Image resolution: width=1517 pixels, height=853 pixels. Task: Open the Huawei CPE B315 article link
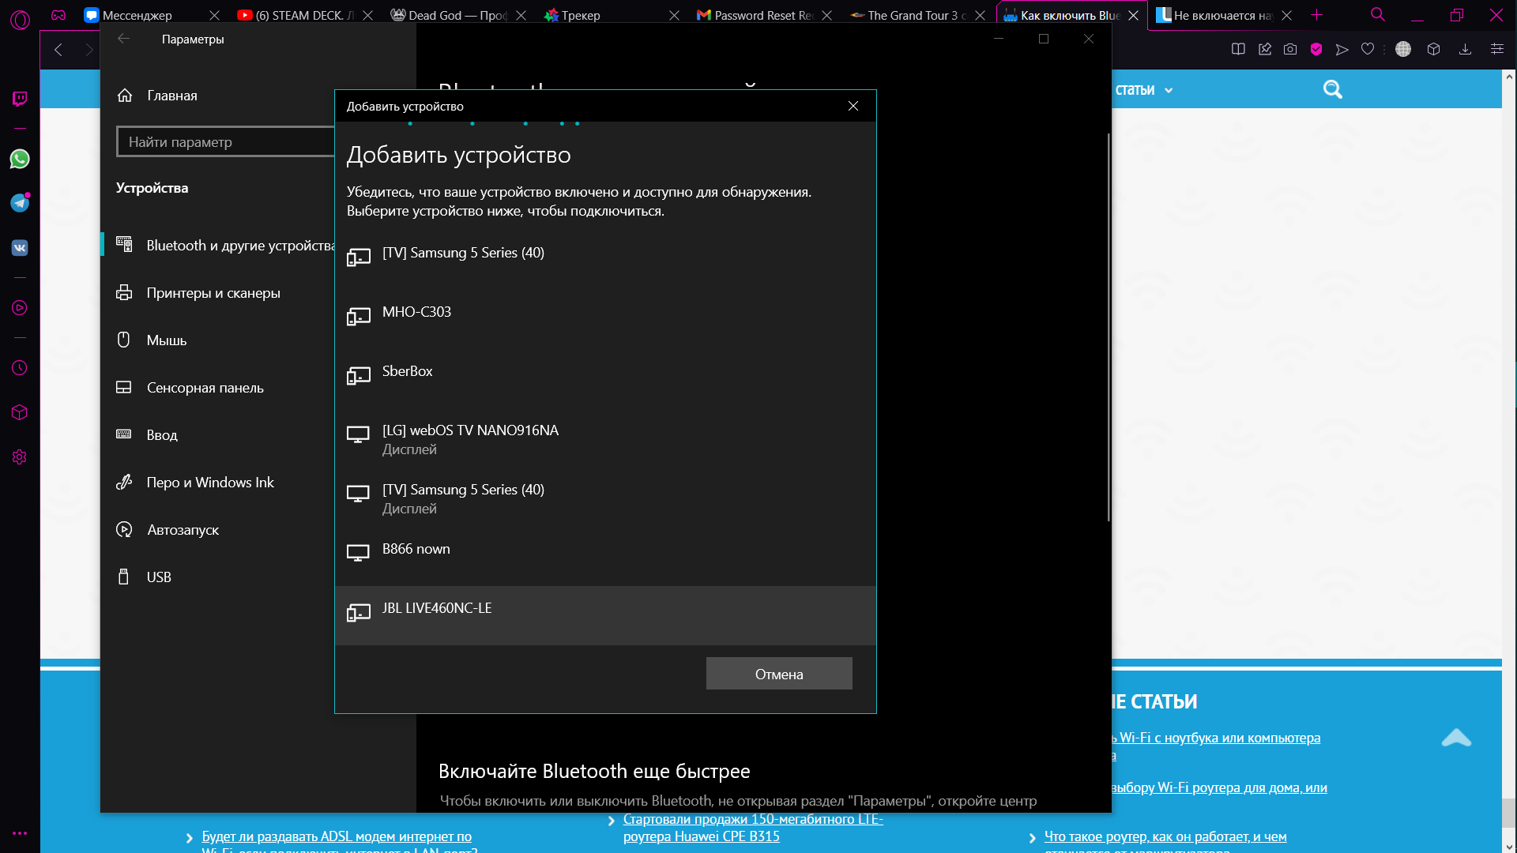[x=753, y=828]
